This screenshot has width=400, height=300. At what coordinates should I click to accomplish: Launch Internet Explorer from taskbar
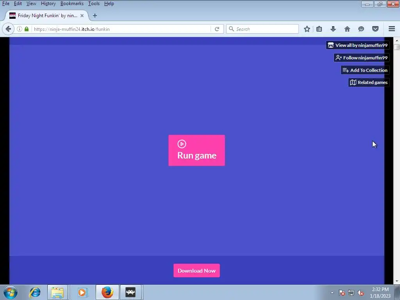point(35,292)
